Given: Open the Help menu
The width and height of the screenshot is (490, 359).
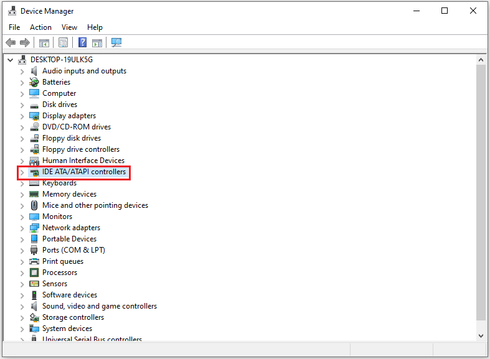Looking at the screenshot, I should coord(95,27).
